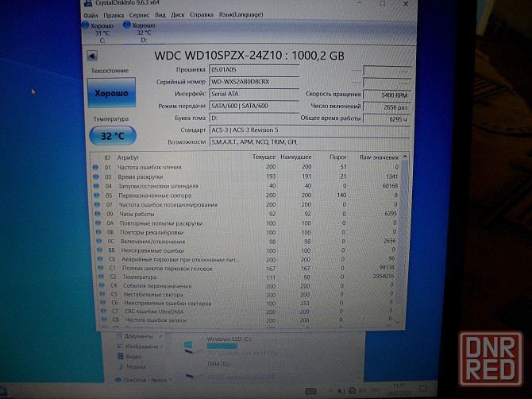
Task: Click status dot for Частота ошибок позиционирования
Action: click(97, 205)
